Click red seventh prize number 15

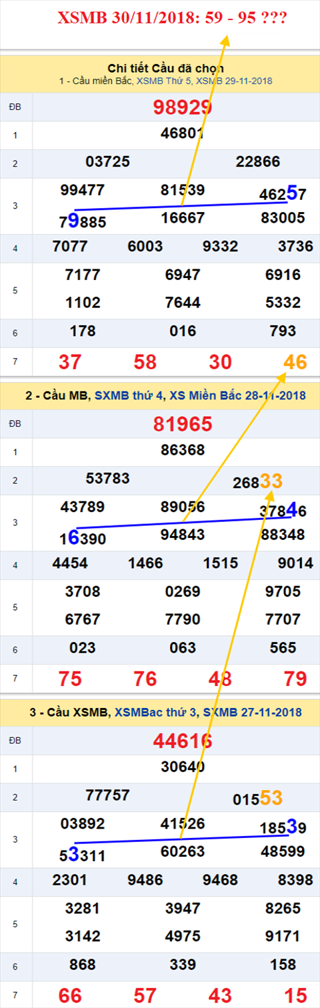click(x=295, y=995)
